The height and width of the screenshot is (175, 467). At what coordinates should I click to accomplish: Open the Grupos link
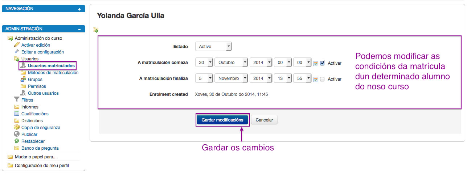tap(35, 80)
